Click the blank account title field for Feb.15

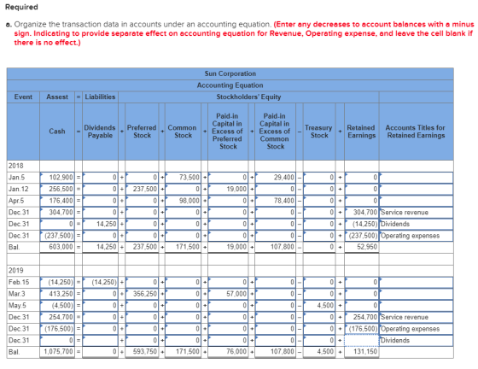[x=417, y=282]
